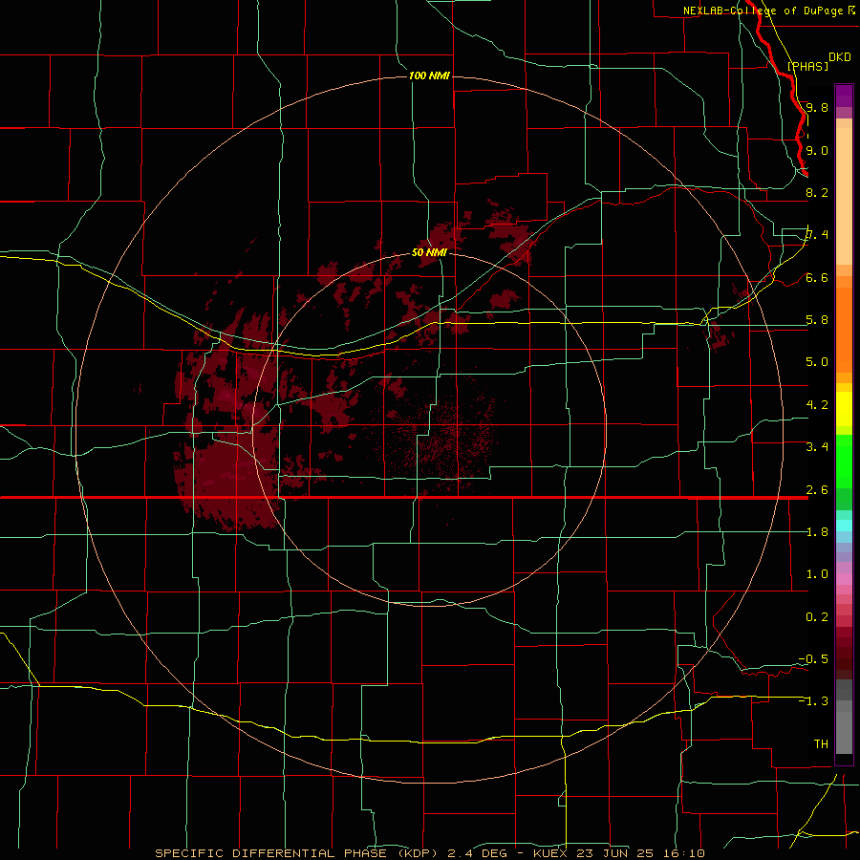
Task: Click the dark orange color bar segment
Action: (x=844, y=330)
